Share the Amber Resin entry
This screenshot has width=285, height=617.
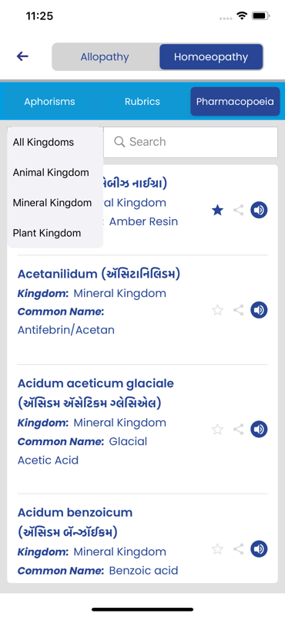tap(239, 210)
